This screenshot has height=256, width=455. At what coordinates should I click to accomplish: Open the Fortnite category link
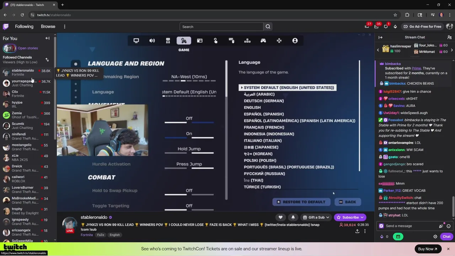click(87, 235)
